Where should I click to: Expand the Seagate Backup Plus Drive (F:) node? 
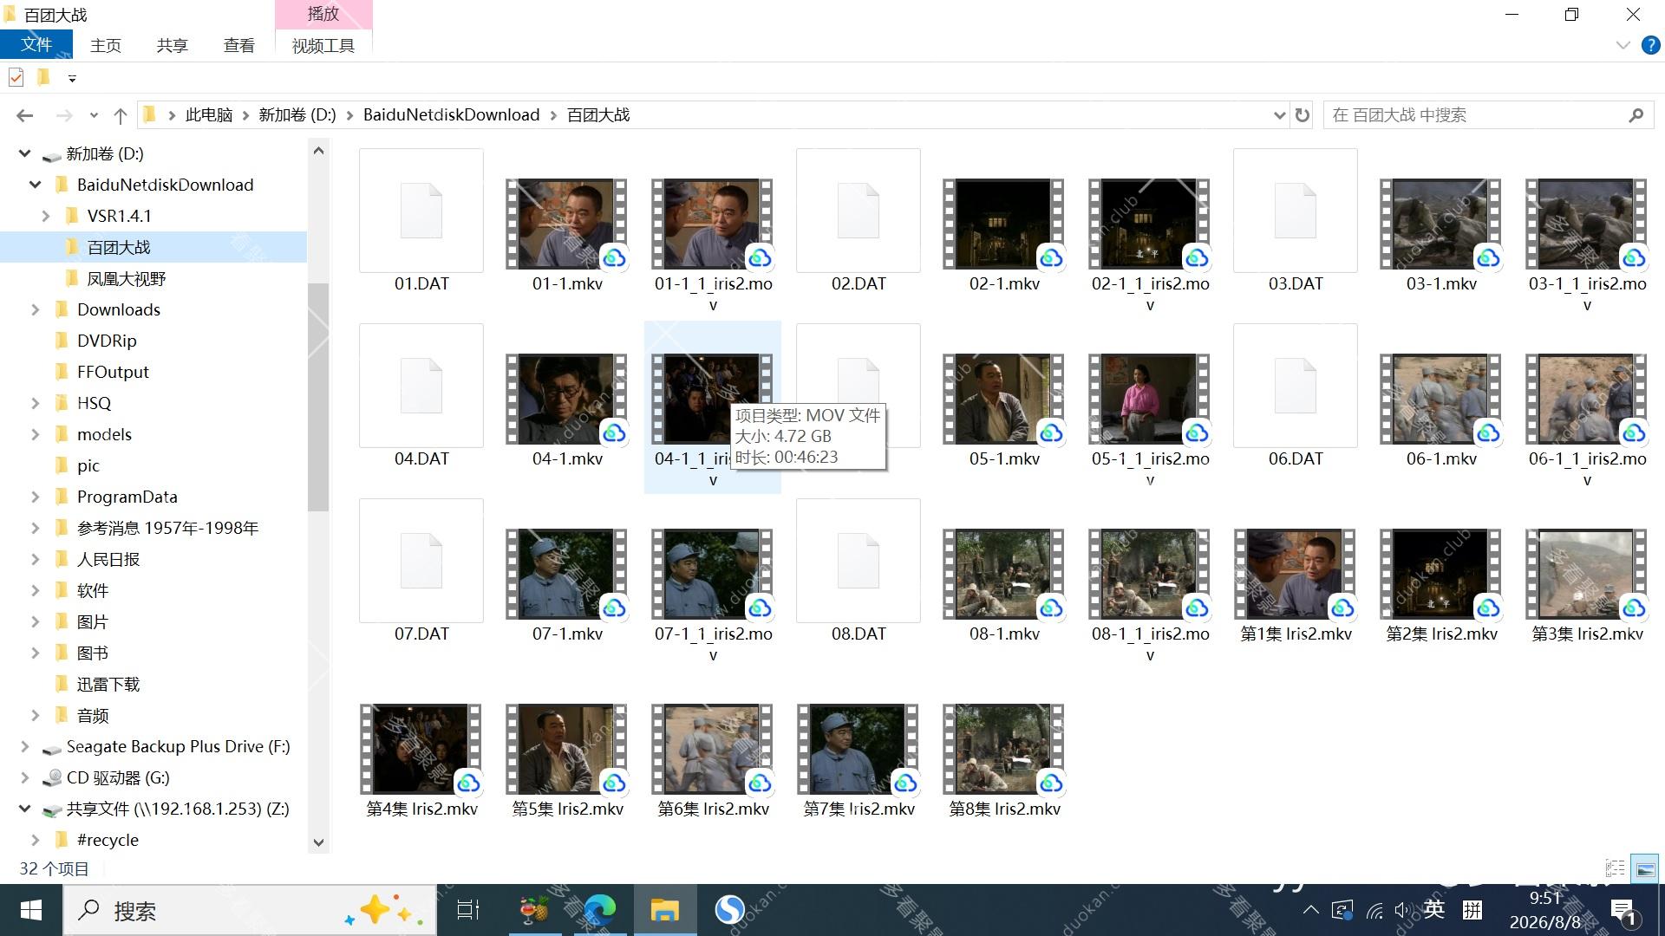point(24,746)
